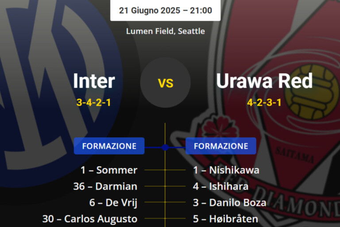Select player 30 – Carlos Augusto
This screenshot has width=340, height=227.
(x=90, y=219)
